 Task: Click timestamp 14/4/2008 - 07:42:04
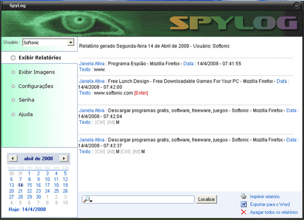(100, 116)
